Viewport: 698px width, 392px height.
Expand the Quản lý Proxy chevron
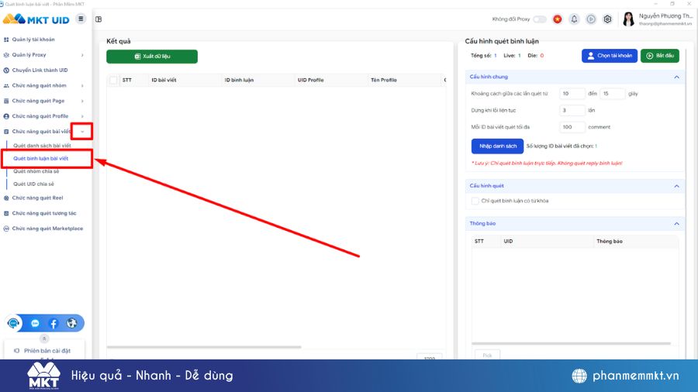tap(82, 55)
